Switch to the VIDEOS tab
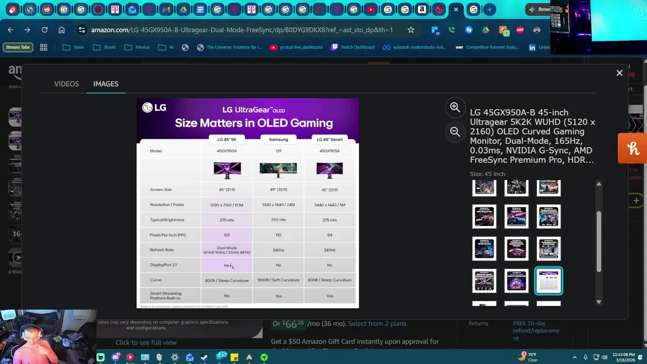Image resolution: width=647 pixels, height=364 pixels. point(66,84)
